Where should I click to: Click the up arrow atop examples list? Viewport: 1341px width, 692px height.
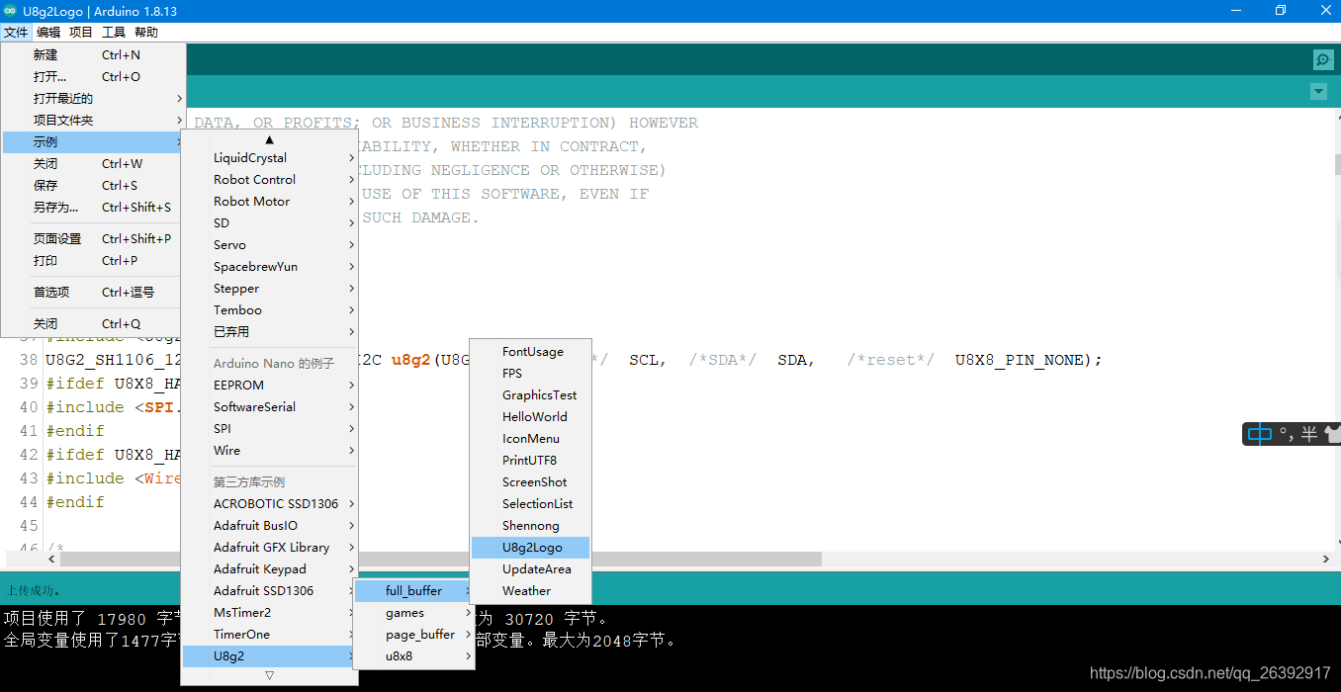[x=269, y=139]
